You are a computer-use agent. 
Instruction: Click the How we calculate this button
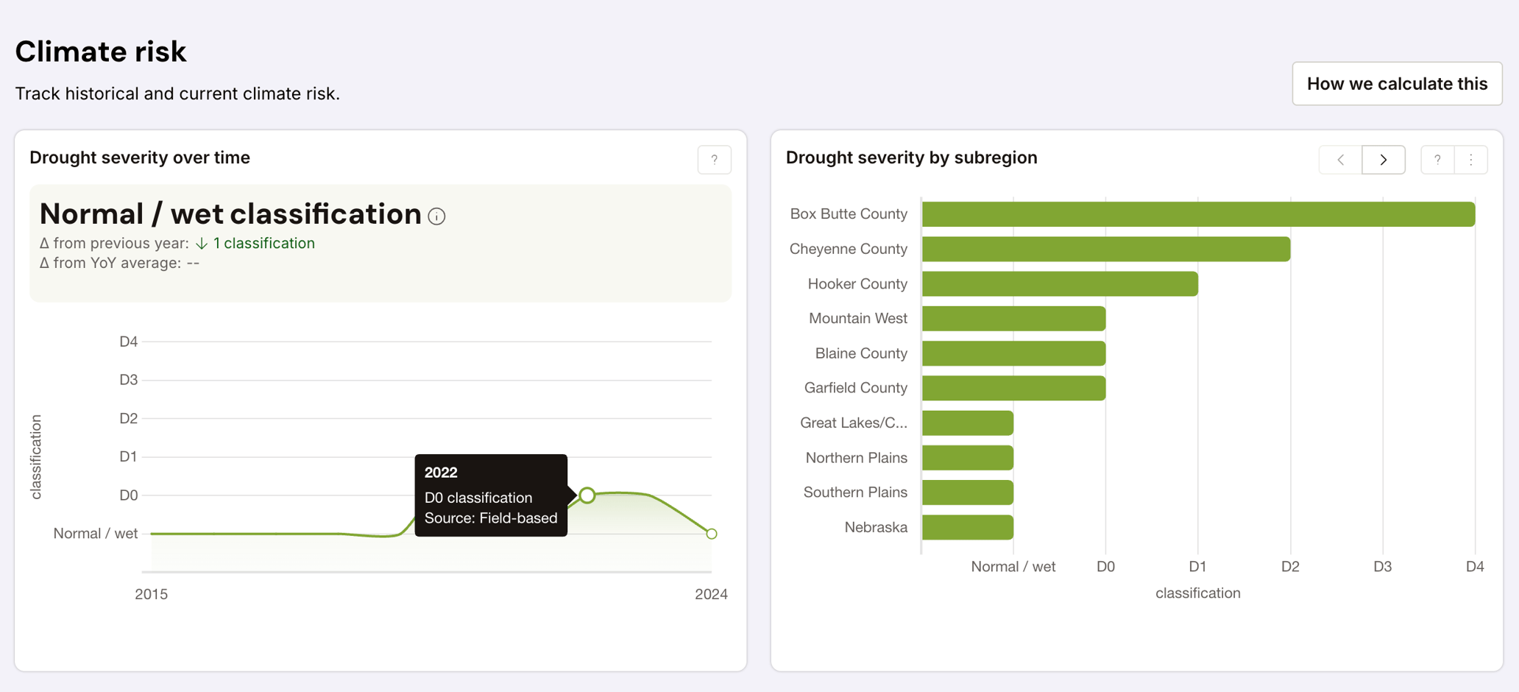[x=1396, y=84]
